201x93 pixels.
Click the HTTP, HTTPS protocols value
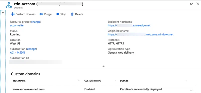point(116,43)
